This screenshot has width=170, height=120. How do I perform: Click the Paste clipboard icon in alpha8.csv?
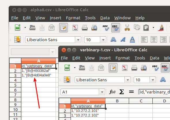(146, 28)
